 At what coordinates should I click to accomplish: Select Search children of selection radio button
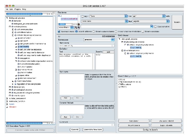click(x=116, y=32)
